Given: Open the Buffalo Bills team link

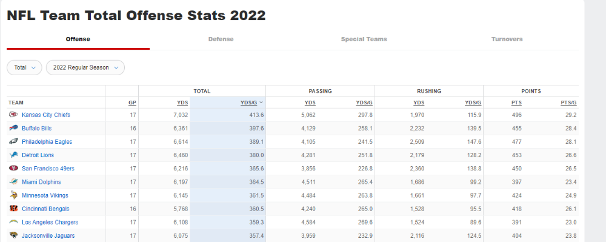Looking at the screenshot, I should (37, 128).
